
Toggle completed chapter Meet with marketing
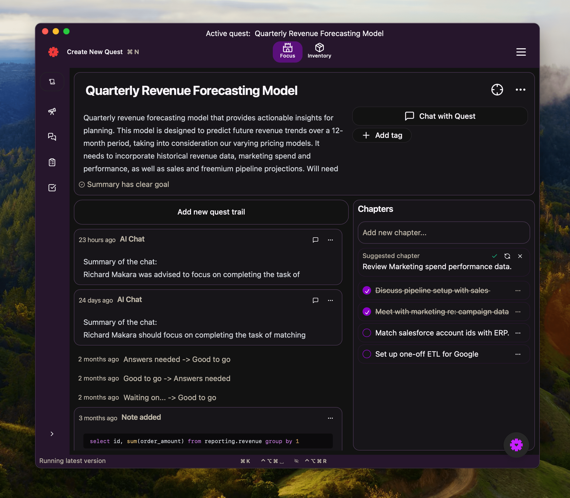tap(367, 311)
